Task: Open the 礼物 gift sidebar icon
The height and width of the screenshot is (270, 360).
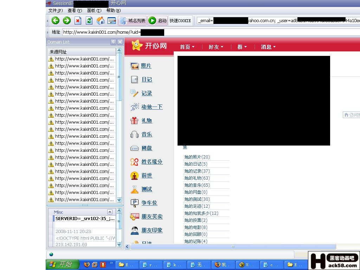Action: 134,121
